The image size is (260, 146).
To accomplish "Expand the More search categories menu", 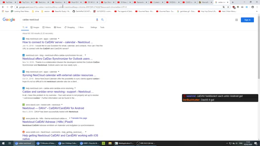I will (x=81, y=27).
